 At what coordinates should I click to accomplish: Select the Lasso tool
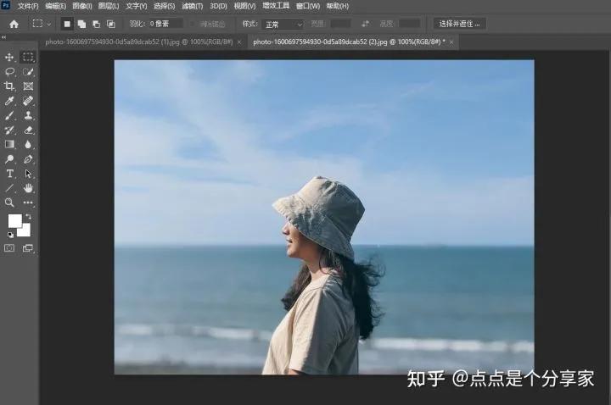9,71
